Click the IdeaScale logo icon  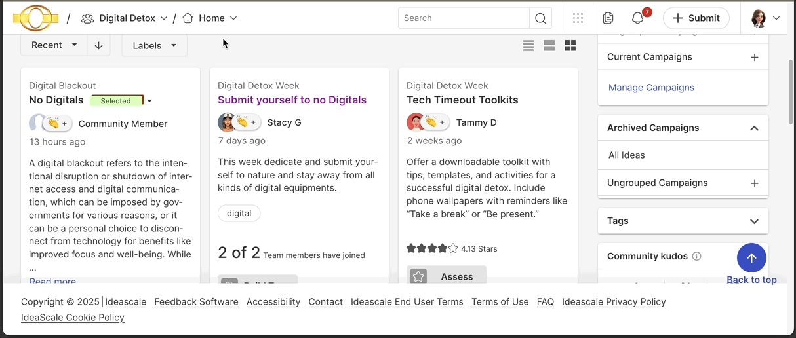[35, 18]
